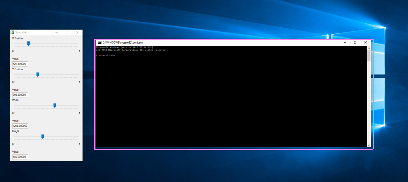The height and width of the screenshot is (182, 408).
Task: Click the cmd scrollbar down arrow
Action: click(x=369, y=145)
